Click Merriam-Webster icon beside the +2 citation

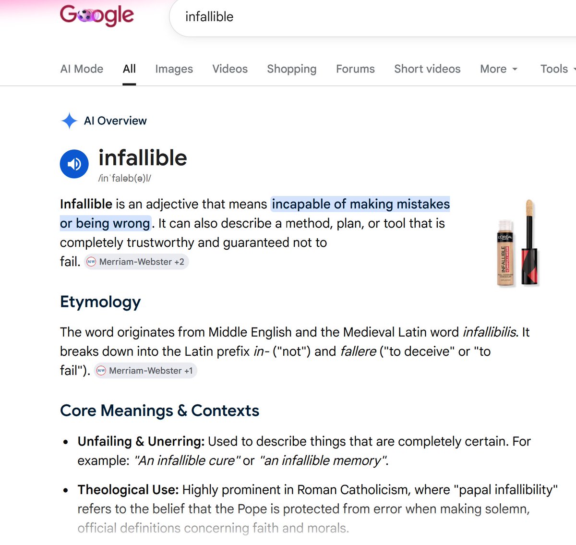91,262
